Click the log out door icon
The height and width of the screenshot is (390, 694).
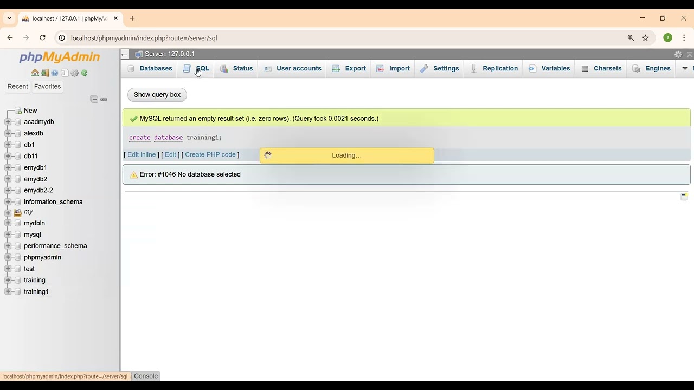point(45,73)
